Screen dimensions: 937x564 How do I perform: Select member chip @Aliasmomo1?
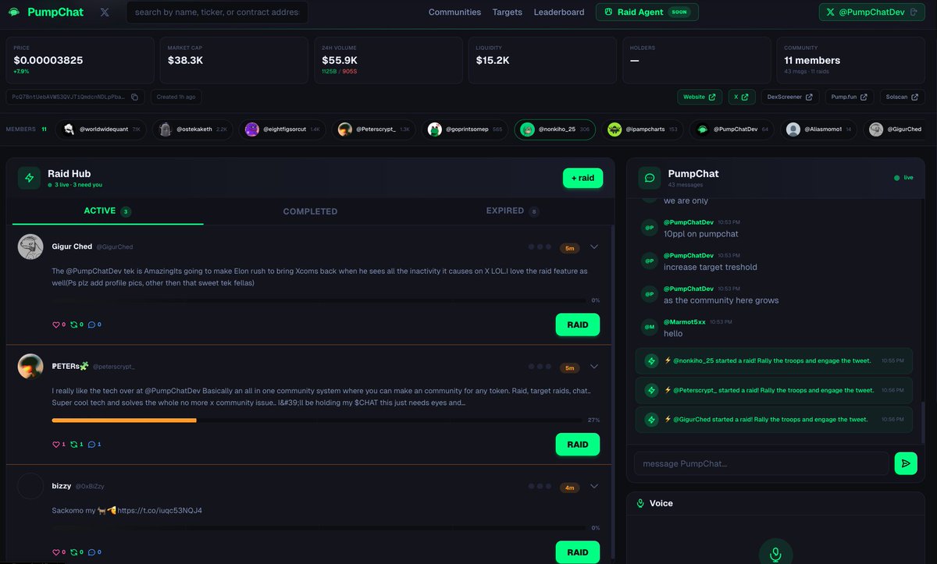820,129
